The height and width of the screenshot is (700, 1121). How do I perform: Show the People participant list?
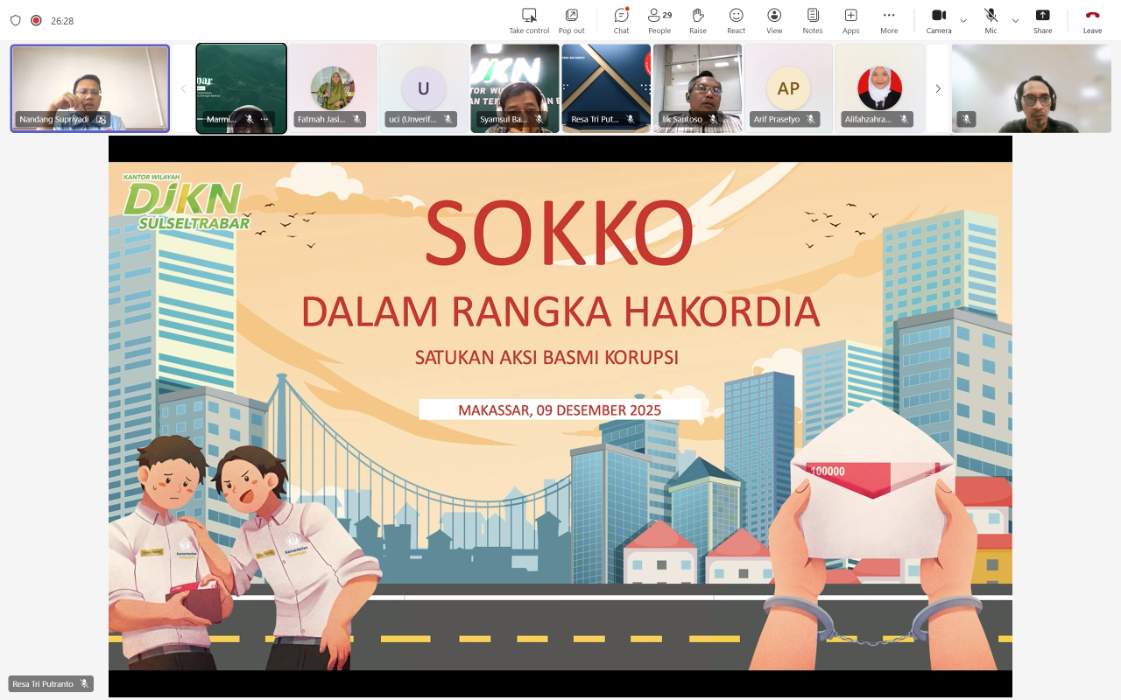(659, 20)
